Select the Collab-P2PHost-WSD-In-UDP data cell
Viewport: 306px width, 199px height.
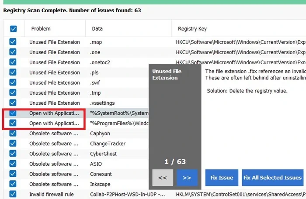coord(128,194)
